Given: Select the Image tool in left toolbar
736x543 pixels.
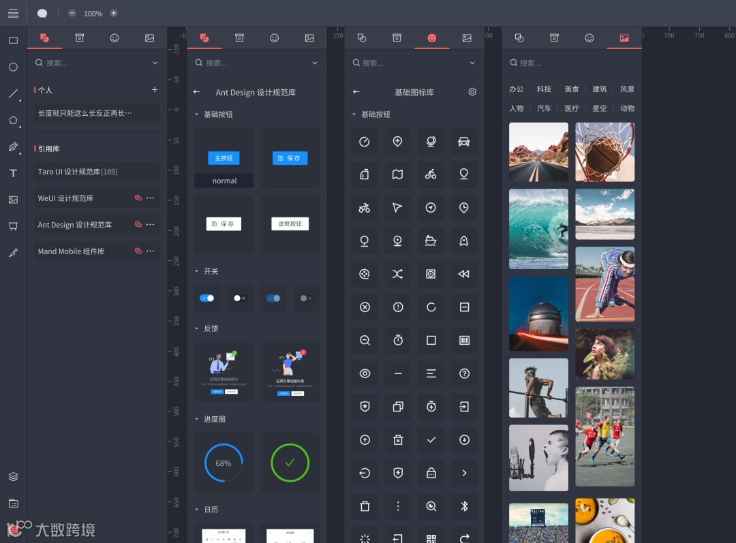Looking at the screenshot, I should (x=13, y=200).
